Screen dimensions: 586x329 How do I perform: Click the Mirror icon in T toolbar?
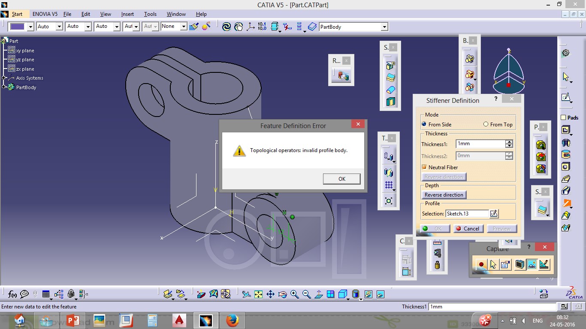389,172
